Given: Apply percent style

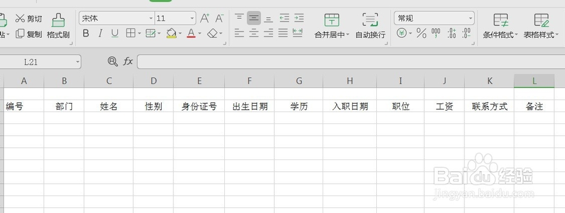Looking at the screenshot, I should 421,33.
